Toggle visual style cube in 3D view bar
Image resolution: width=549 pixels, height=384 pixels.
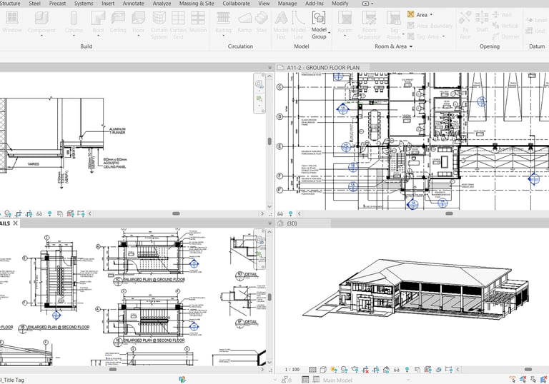point(323,370)
